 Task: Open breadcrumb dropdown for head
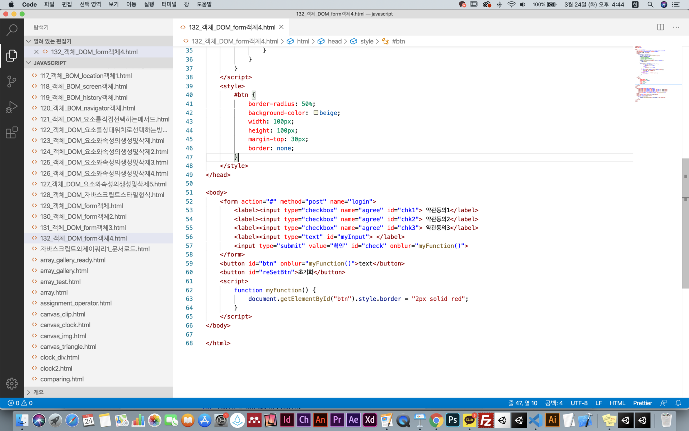[x=334, y=41]
